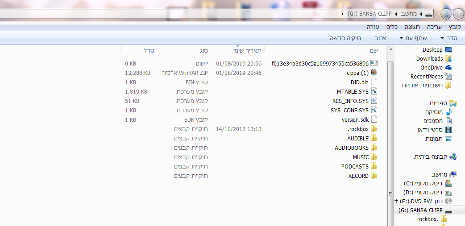The width and height of the screenshot is (465, 226).
Task: Open מוסיקה music library
Action: click(x=439, y=112)
